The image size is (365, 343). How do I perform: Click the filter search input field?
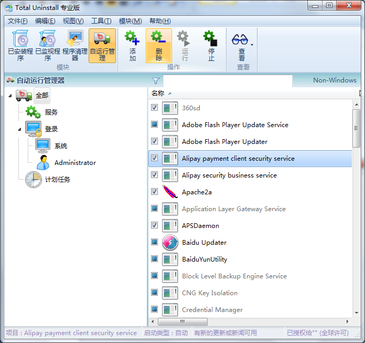[x=228, y=81]
